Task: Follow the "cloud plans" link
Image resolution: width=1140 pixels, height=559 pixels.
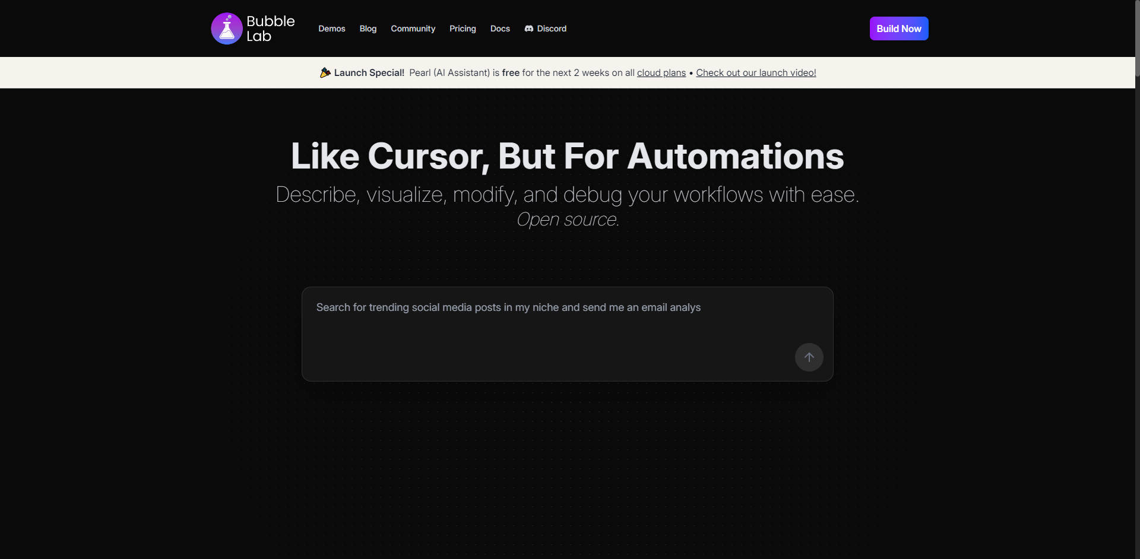Action: [x=661, y=72]
